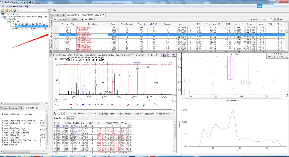Image resolution: width=289 pixels, height=157 pixels.
Task: Collapse the Sample 1 tree node
Action: click(x=5, y=19)
